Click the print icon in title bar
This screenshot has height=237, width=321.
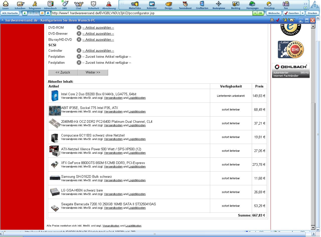(272, 20)
